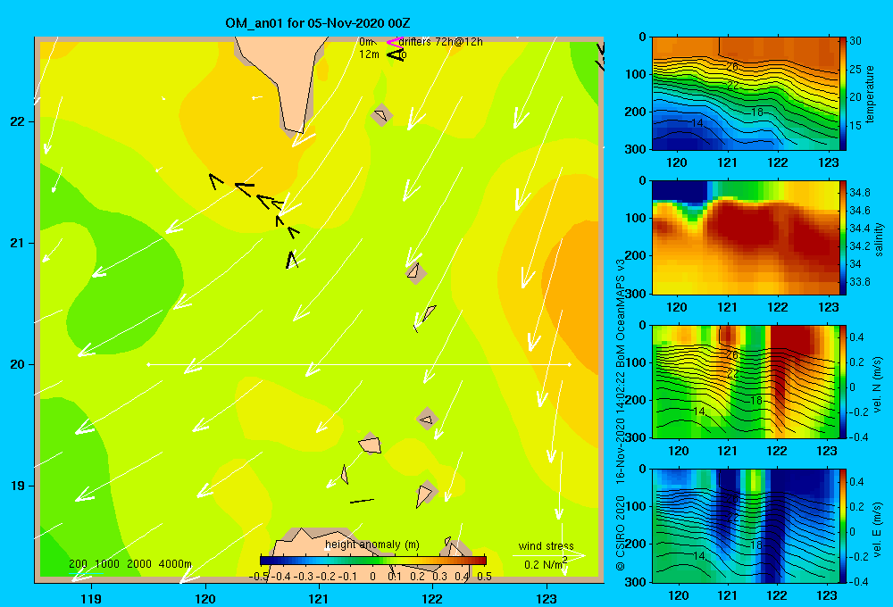Screen dimensions: 893x607
Task: Click latitude label 22 on main map
Action: [18, 121]
